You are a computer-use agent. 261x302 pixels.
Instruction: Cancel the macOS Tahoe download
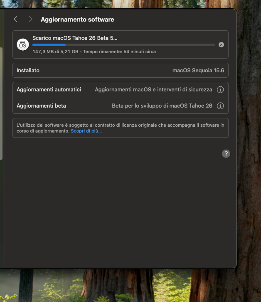(x=221, y=45)
